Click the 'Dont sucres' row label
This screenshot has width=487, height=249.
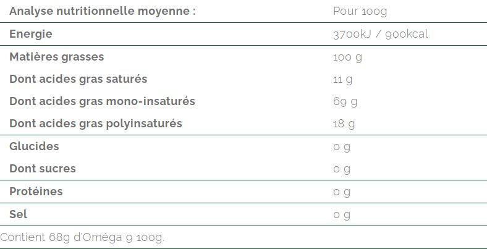coord(43,169)
